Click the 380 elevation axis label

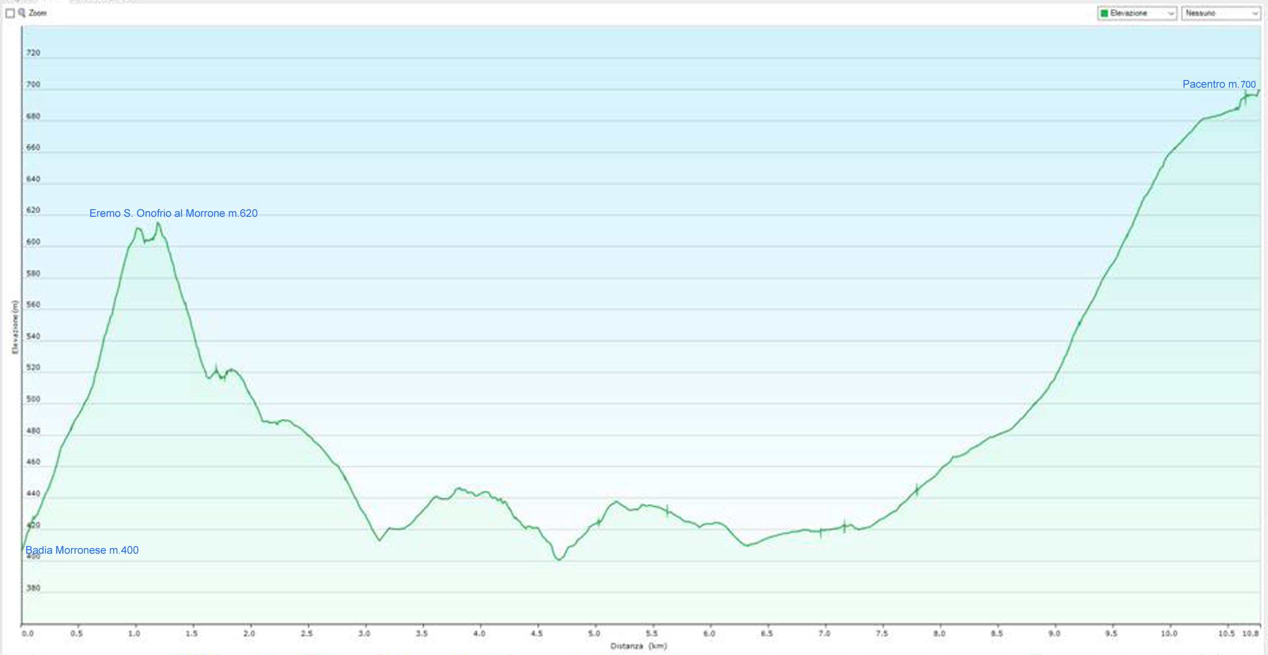tap(33, 588)
